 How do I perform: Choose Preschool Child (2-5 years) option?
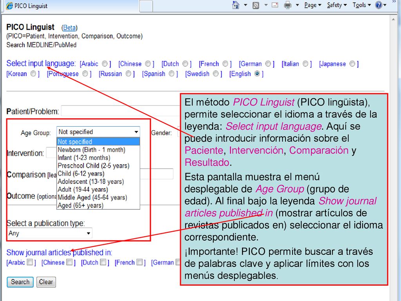pos(98,166)
